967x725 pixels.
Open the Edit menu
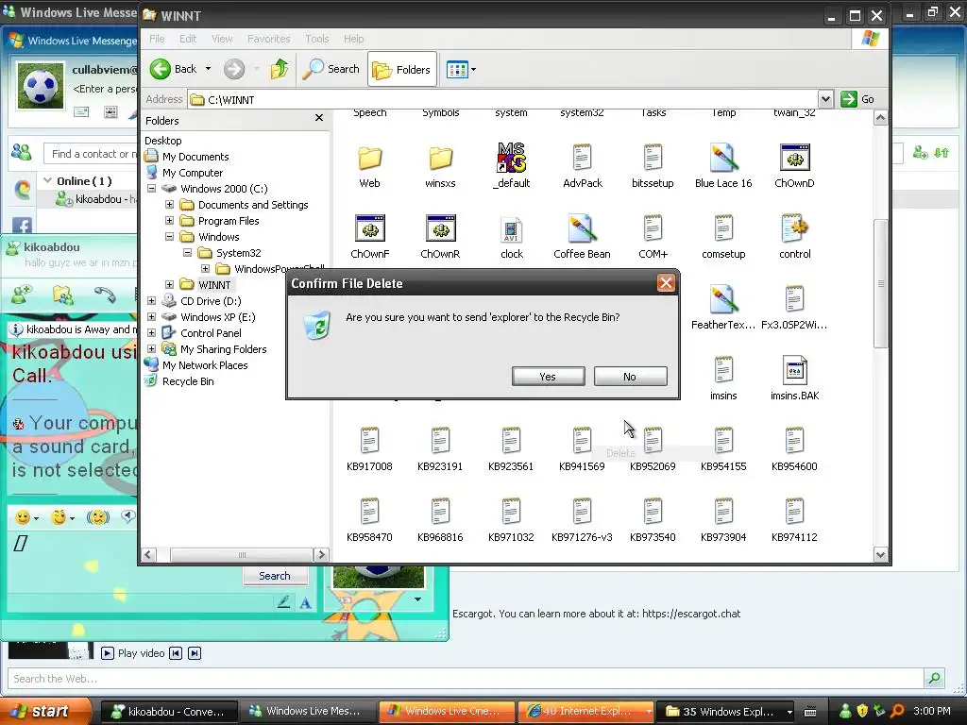(188, 39)
